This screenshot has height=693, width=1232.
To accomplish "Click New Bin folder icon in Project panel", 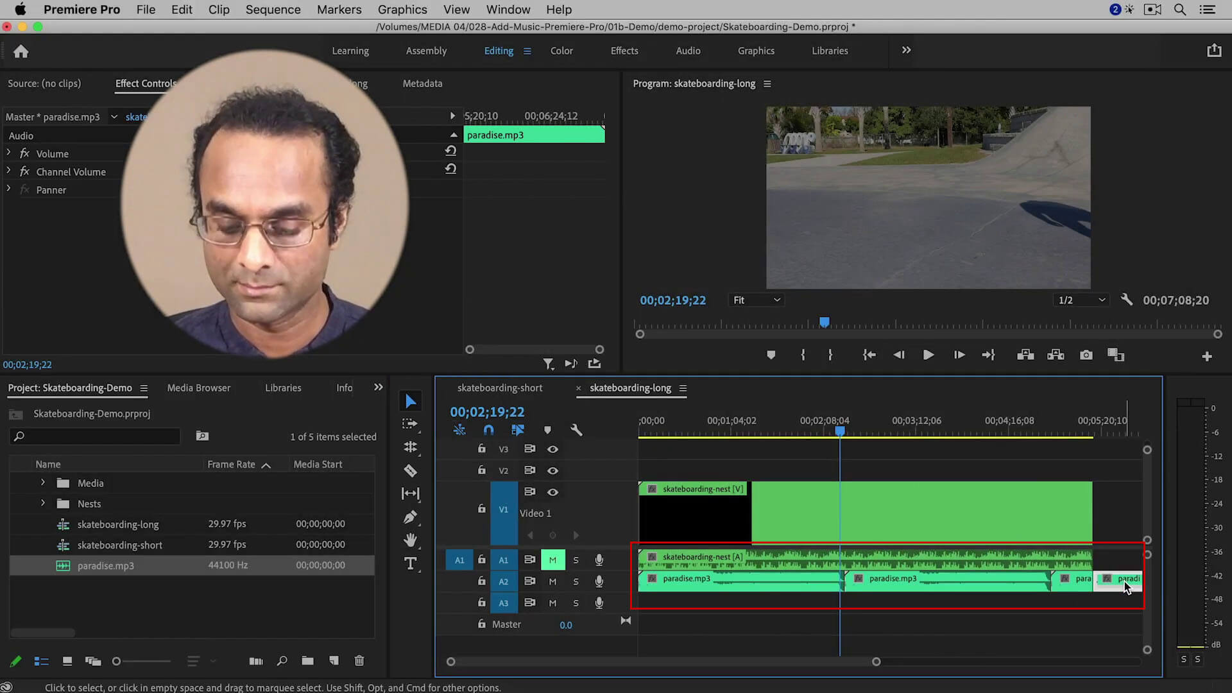I will pyautogui.click(x=308, y=660).
